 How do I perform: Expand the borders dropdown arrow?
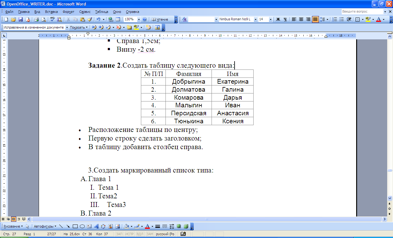pyautogui.click(x=363, y=19)
